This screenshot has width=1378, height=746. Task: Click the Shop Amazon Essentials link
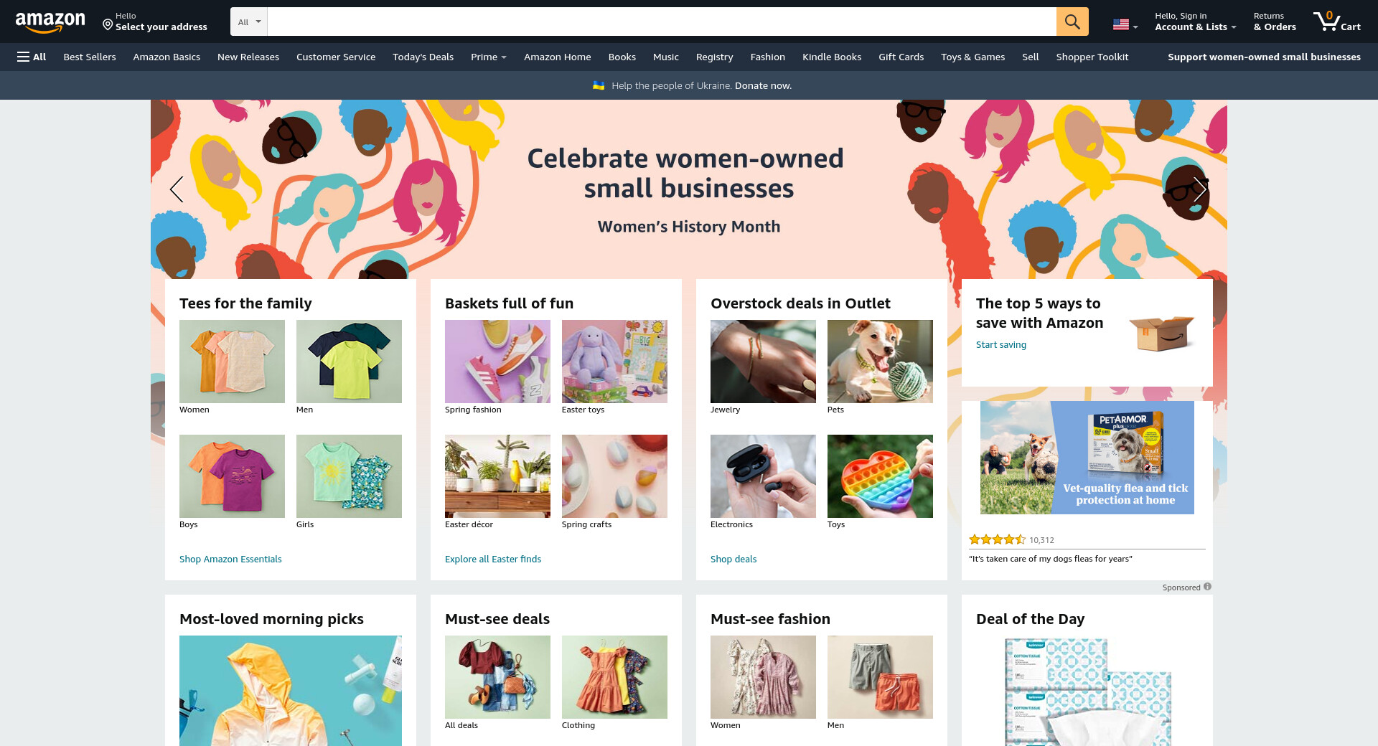[230, 559]
